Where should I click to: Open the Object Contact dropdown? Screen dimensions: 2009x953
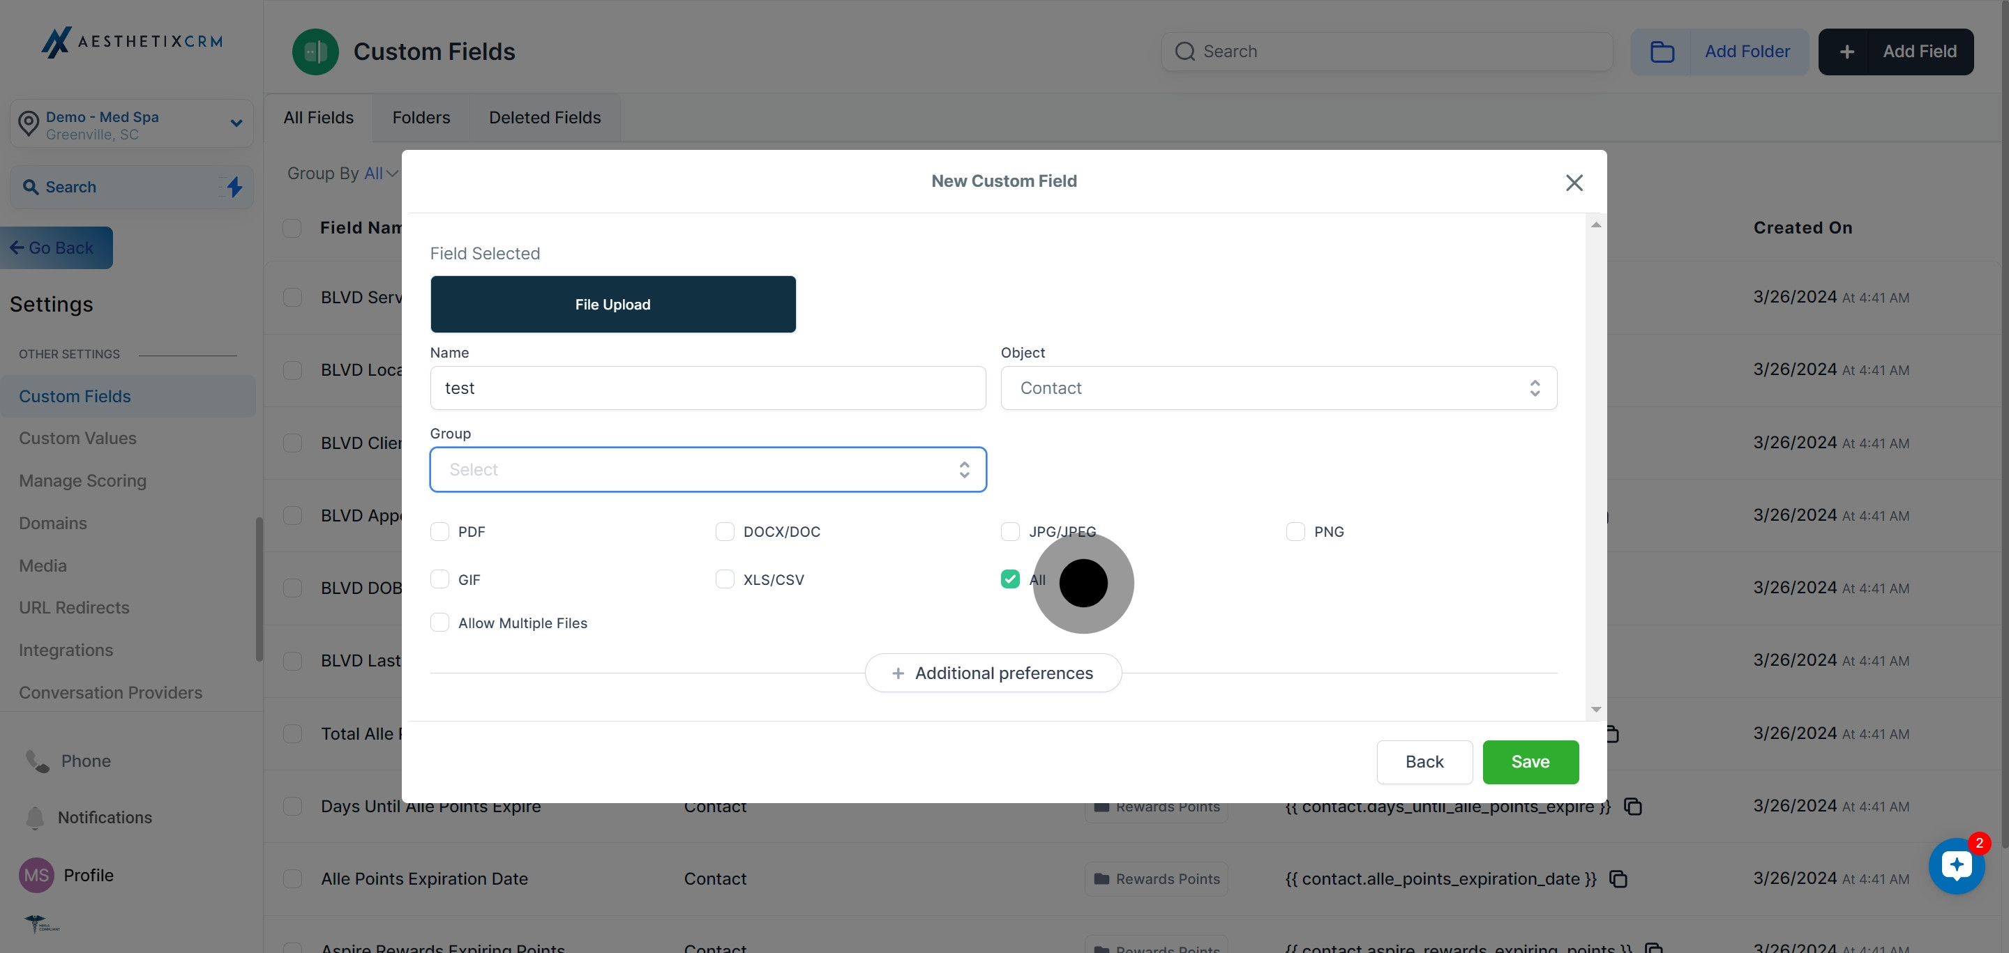coord(1278,388)
